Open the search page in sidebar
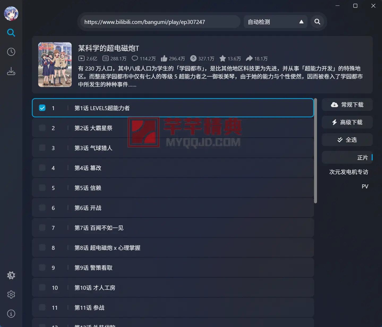382x327 pixels. pos(11,33)
